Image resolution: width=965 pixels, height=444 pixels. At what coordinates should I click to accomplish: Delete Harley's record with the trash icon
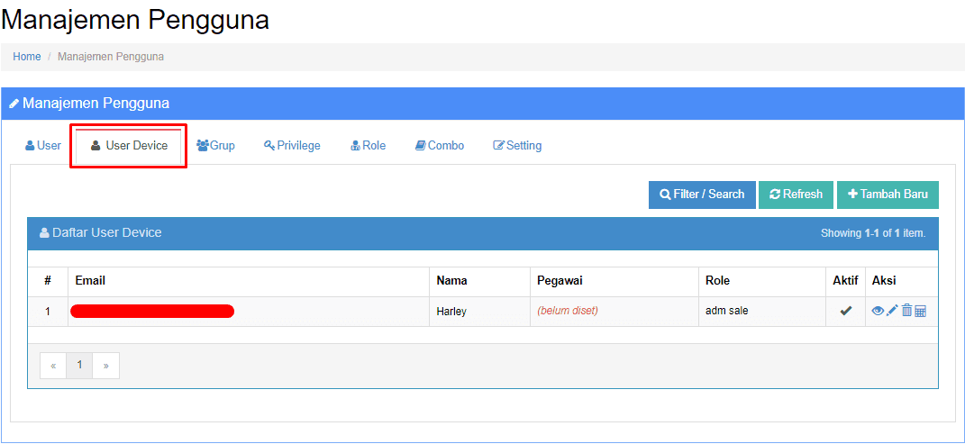906,311
